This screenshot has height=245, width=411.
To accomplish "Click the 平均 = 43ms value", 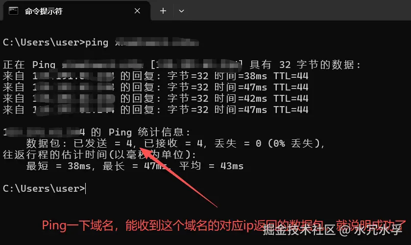I will click(211, 166).
